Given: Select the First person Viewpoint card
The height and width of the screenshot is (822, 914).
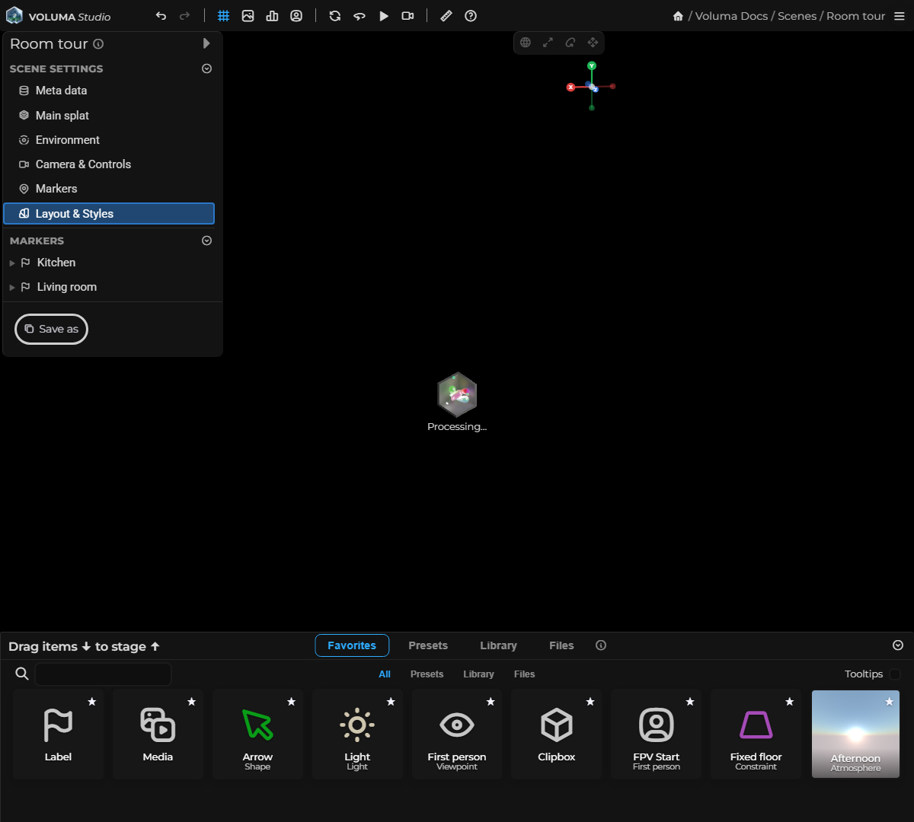Looking at the screenshot, I should tap(457, 734).
